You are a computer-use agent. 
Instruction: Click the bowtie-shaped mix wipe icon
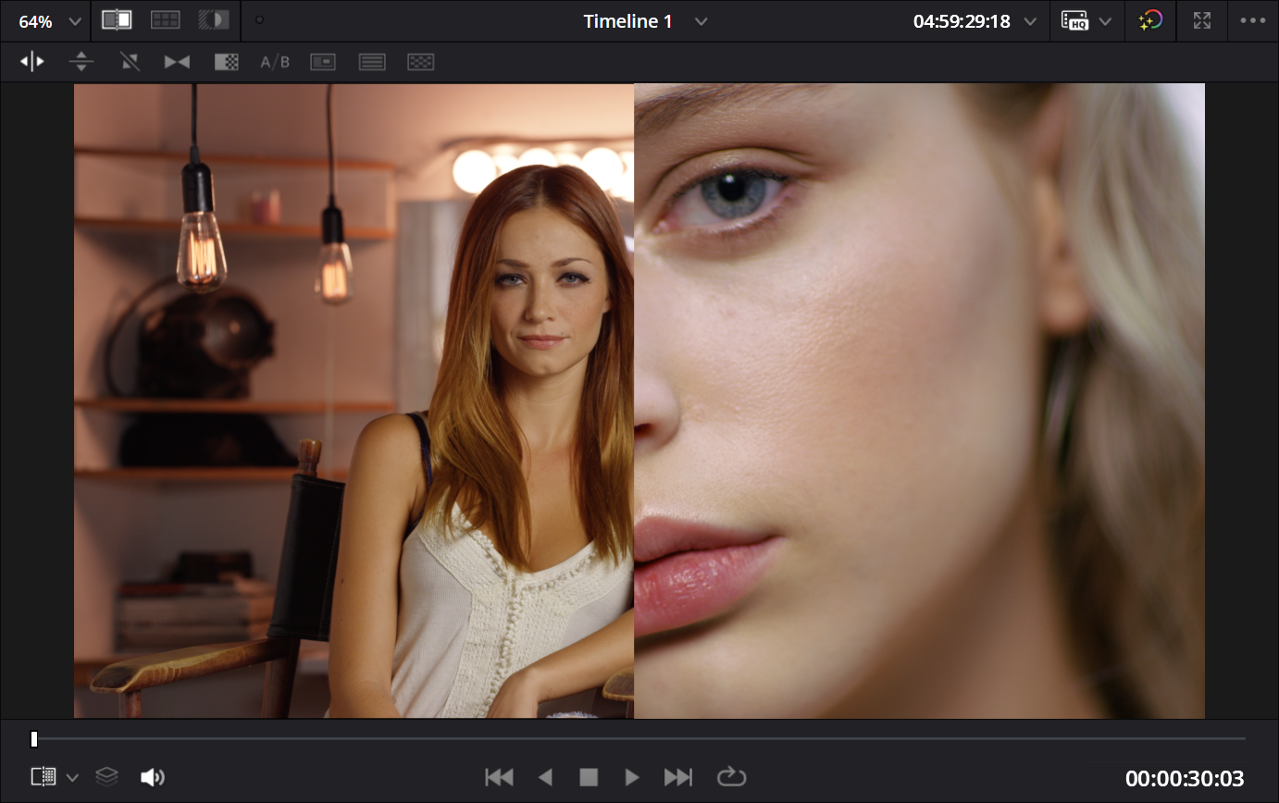177,62
